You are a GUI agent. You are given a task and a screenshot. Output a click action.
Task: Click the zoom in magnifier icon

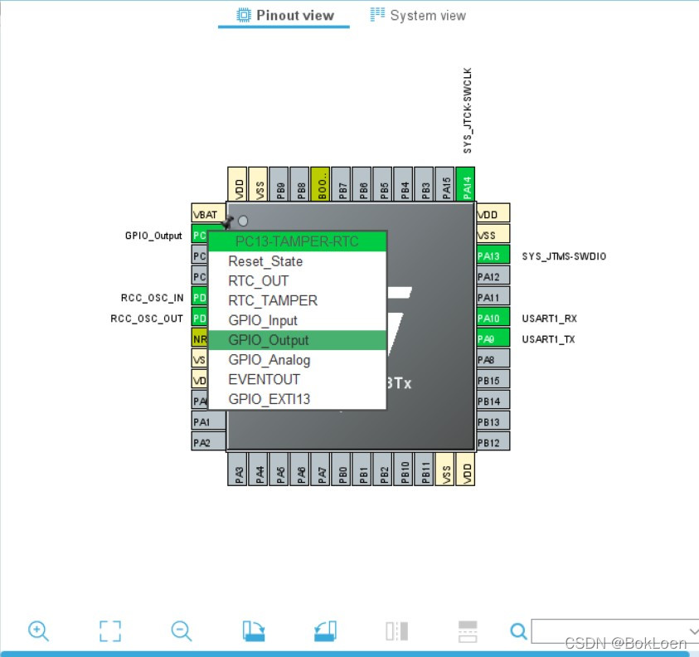[38, 630]
